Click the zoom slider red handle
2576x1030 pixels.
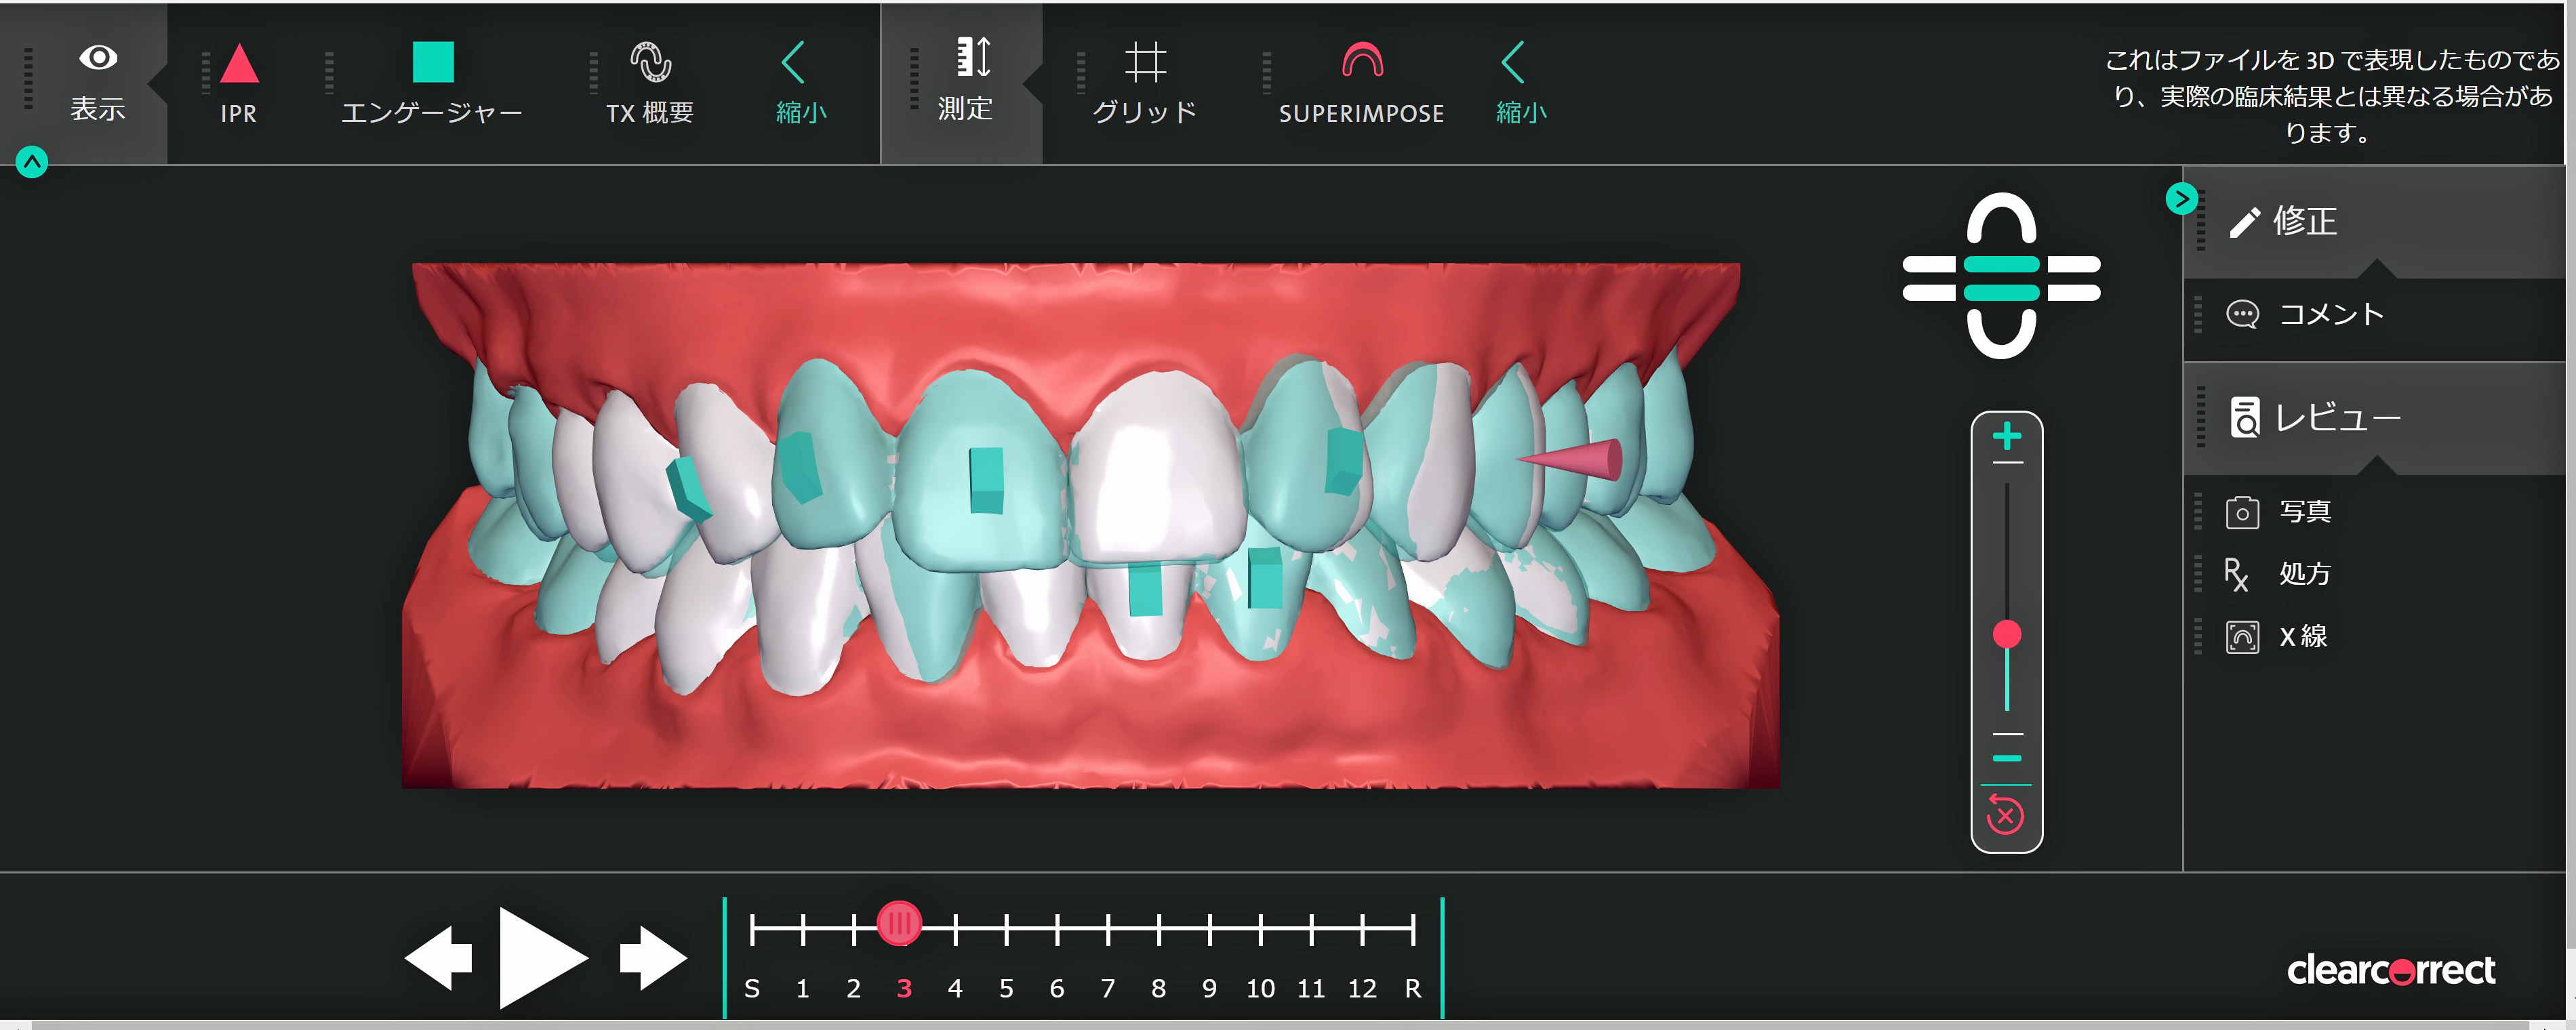pos(2006,634)
